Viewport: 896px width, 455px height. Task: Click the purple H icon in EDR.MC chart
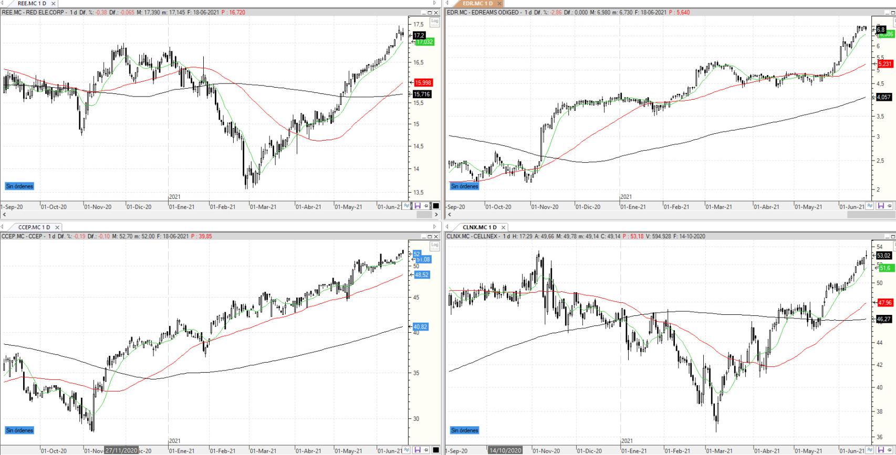[x=881, y=206]
